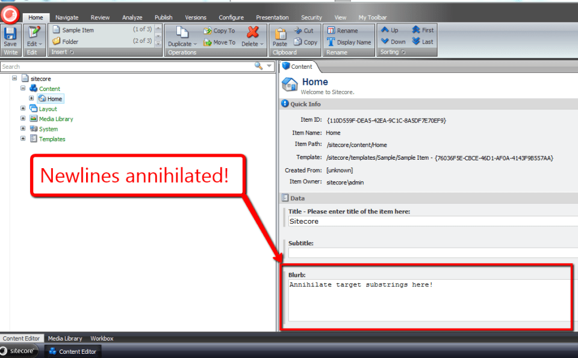Switch to the Workbox bottom tab

point(102,339)
